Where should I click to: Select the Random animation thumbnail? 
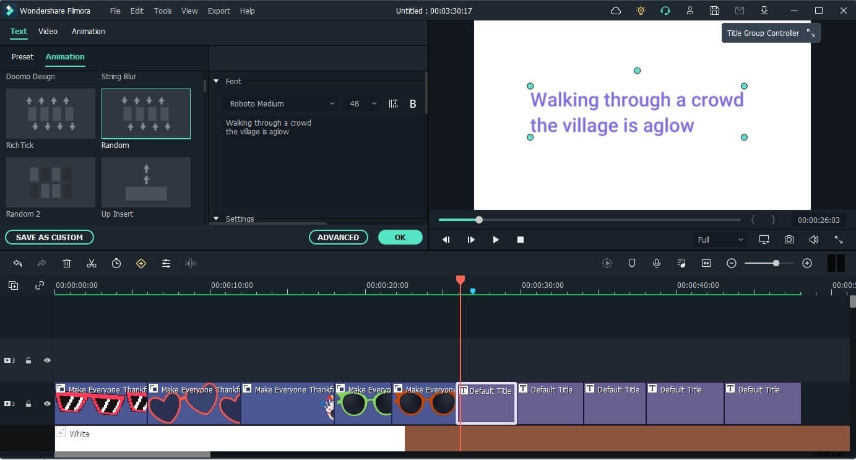[x=145, y=113]
